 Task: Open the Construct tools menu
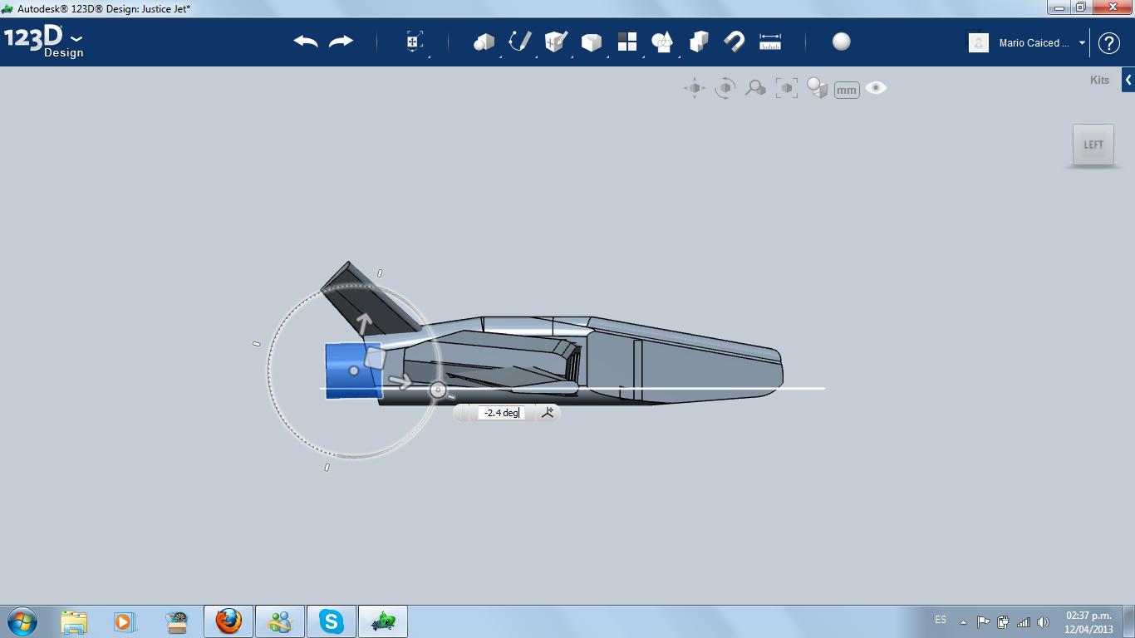point(556,42)
